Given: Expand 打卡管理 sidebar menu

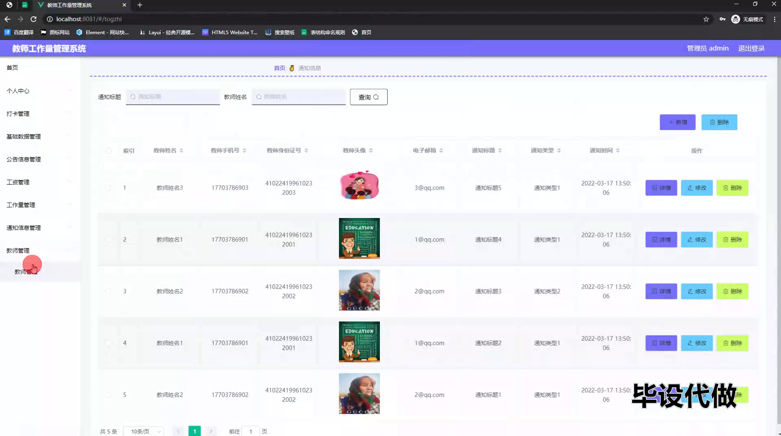Looking at the screenshot, I should (x=40, y=113).
